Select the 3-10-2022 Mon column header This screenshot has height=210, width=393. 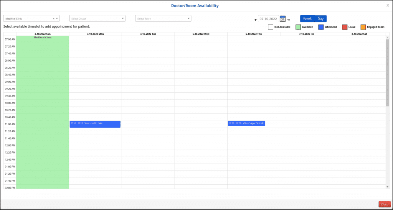(x=95, y=34)
